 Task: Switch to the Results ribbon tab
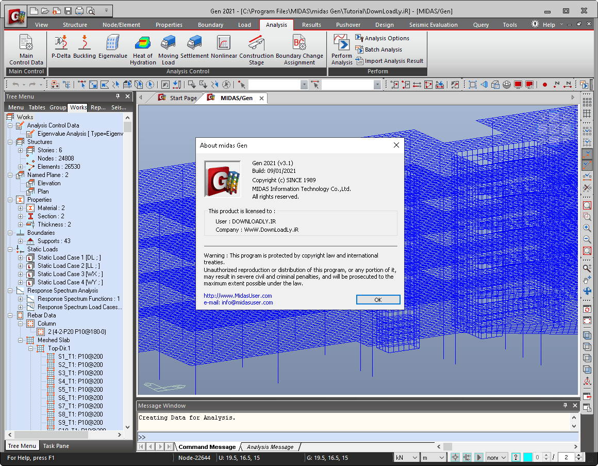tap(311, 25)
